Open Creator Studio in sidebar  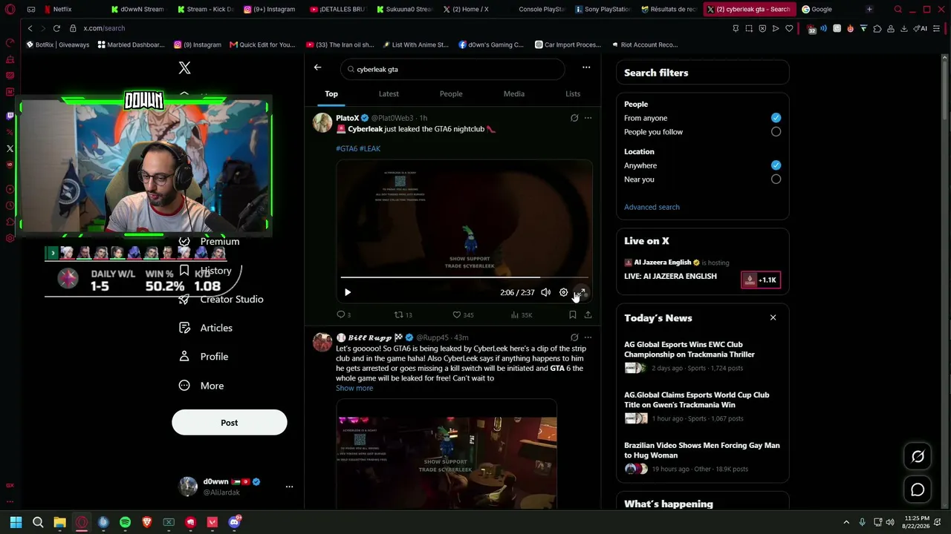point(221,299)
